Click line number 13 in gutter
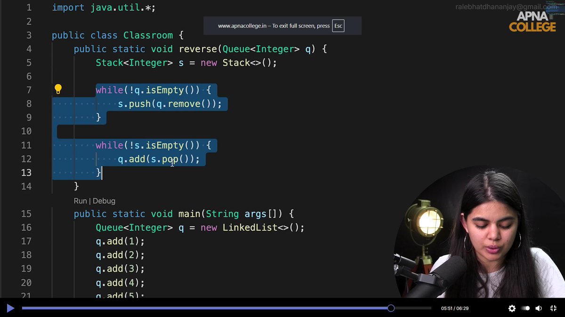This screenshot has height=317, width=565. (26, 172)
